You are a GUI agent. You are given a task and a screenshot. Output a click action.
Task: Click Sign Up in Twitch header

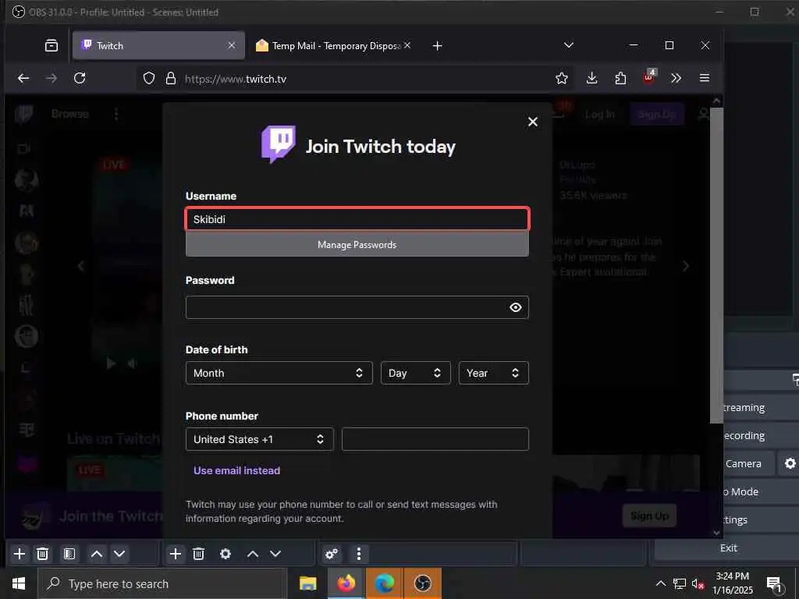click(657, 114)
